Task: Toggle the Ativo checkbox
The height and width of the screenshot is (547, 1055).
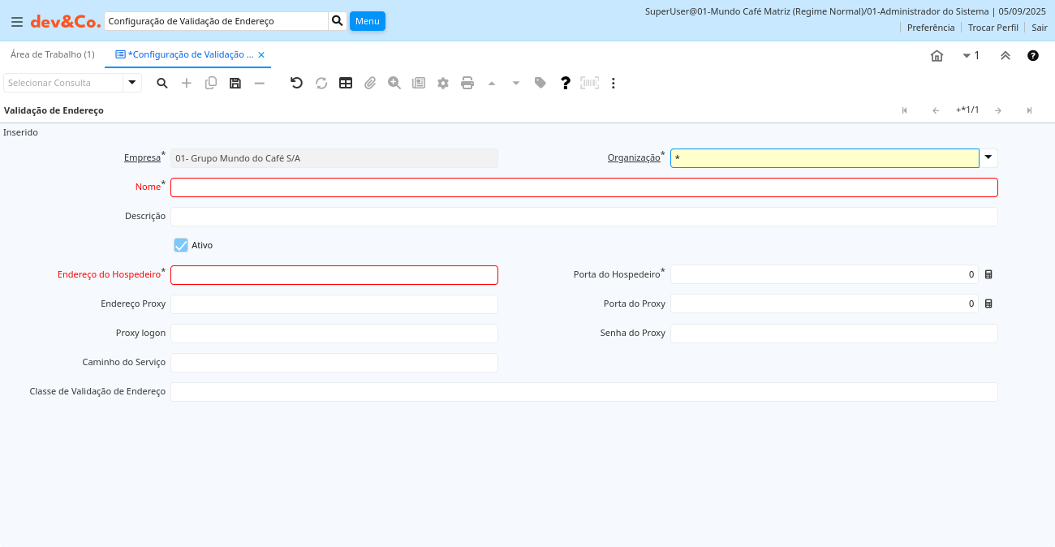Action: click(x=181, y=245)
